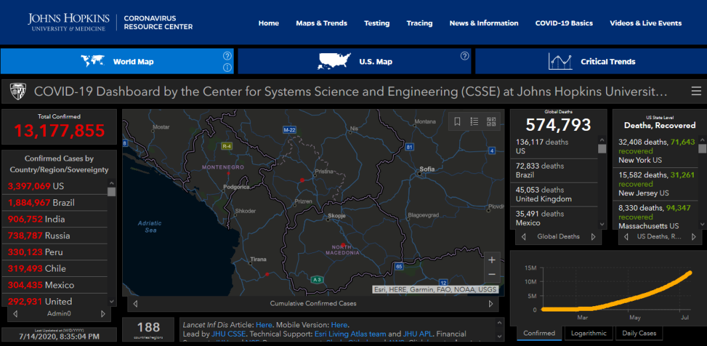707x346 pixels.
Task: Click the Global Deaths list scrollbar thumb
Action: point(602,149)
